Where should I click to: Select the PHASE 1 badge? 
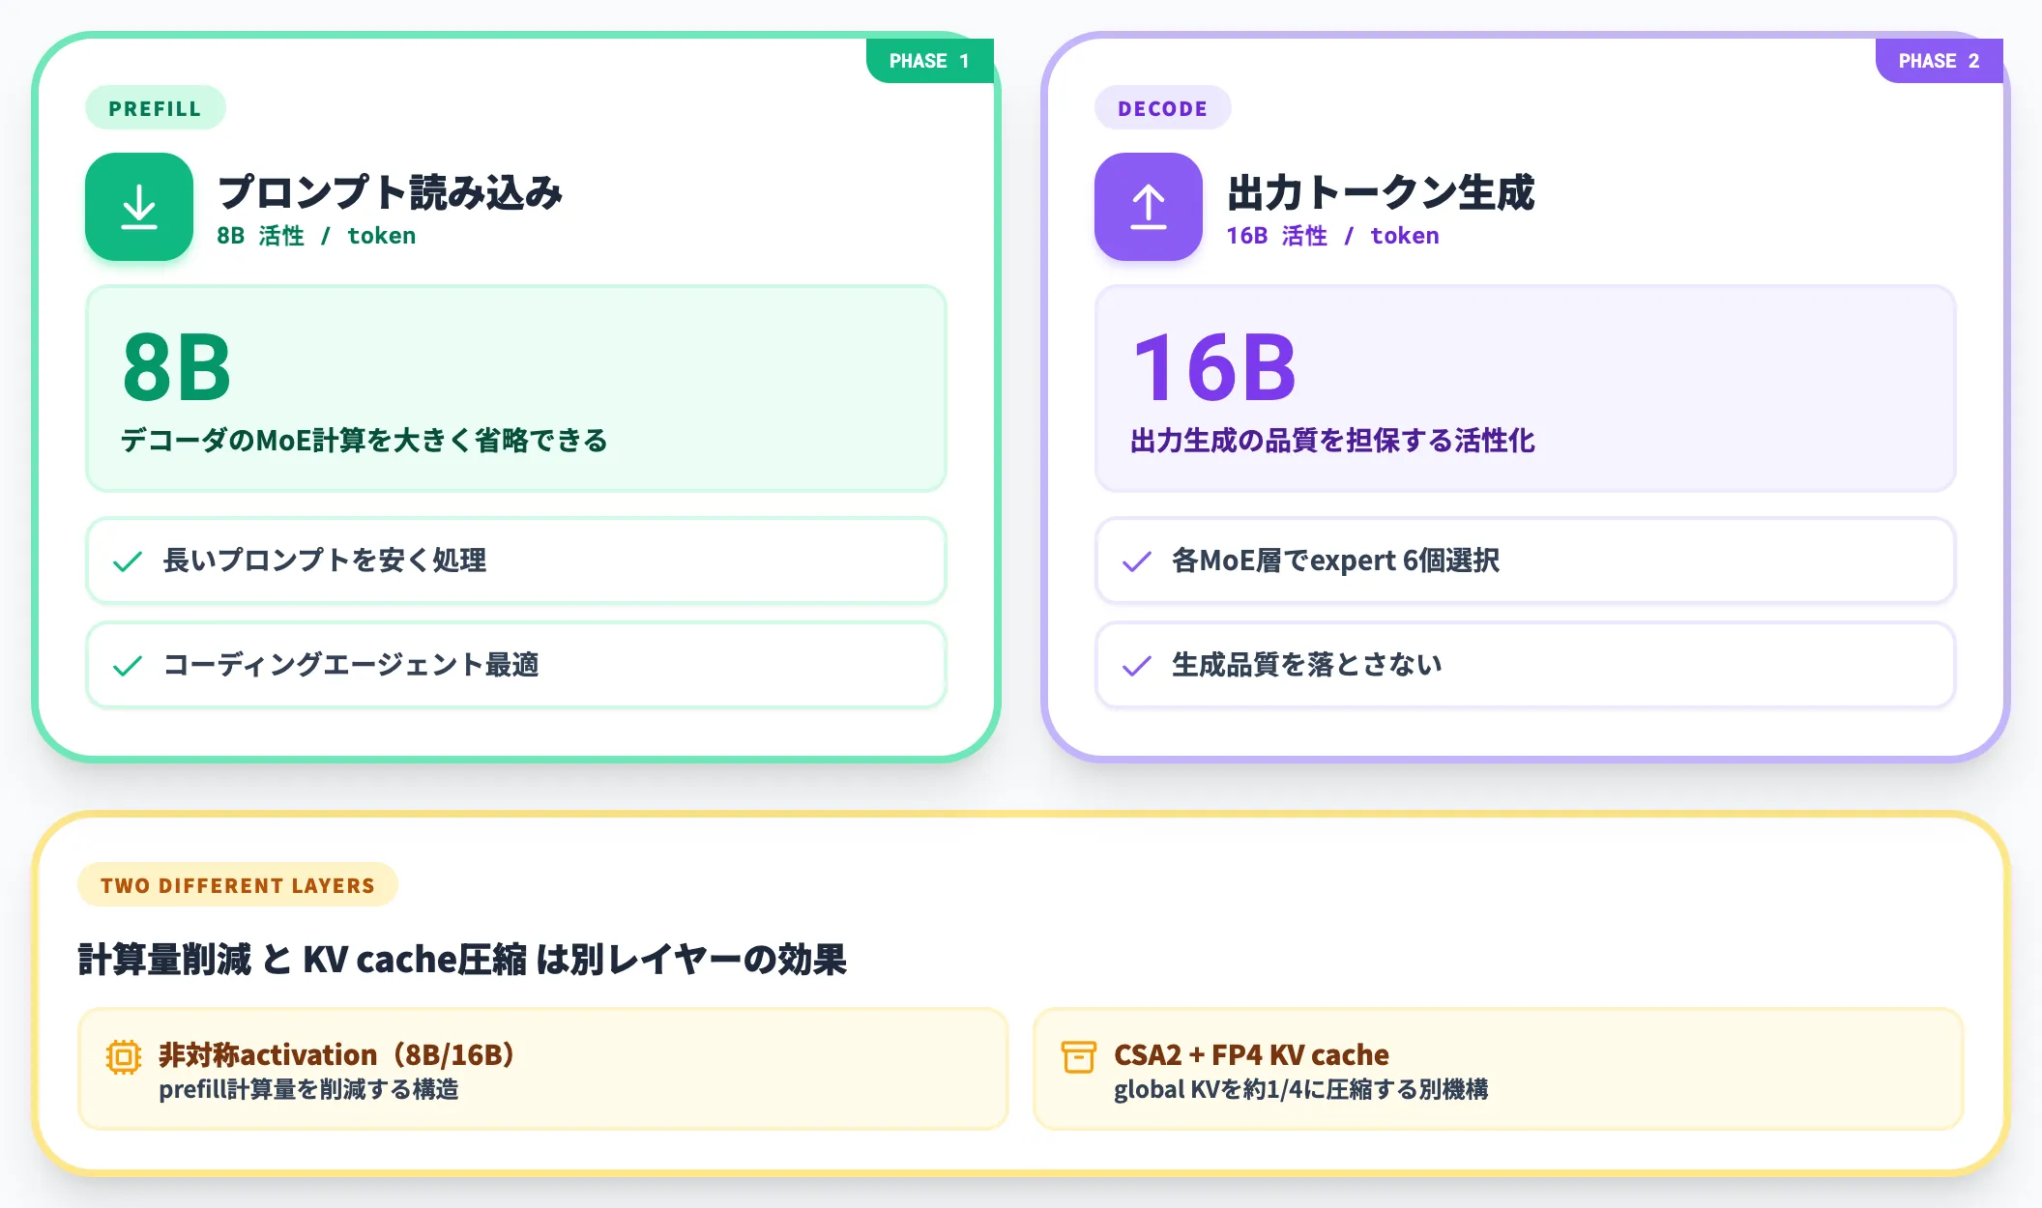tap(929, 61)
